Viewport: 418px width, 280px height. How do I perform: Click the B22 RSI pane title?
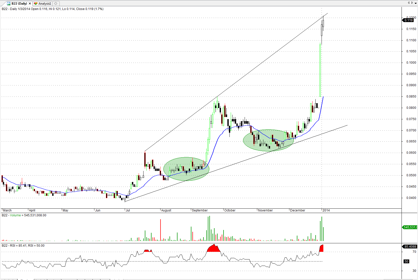(x=23, y=246)
